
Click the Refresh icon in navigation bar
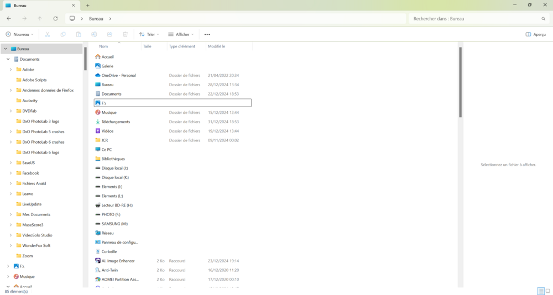55,19
